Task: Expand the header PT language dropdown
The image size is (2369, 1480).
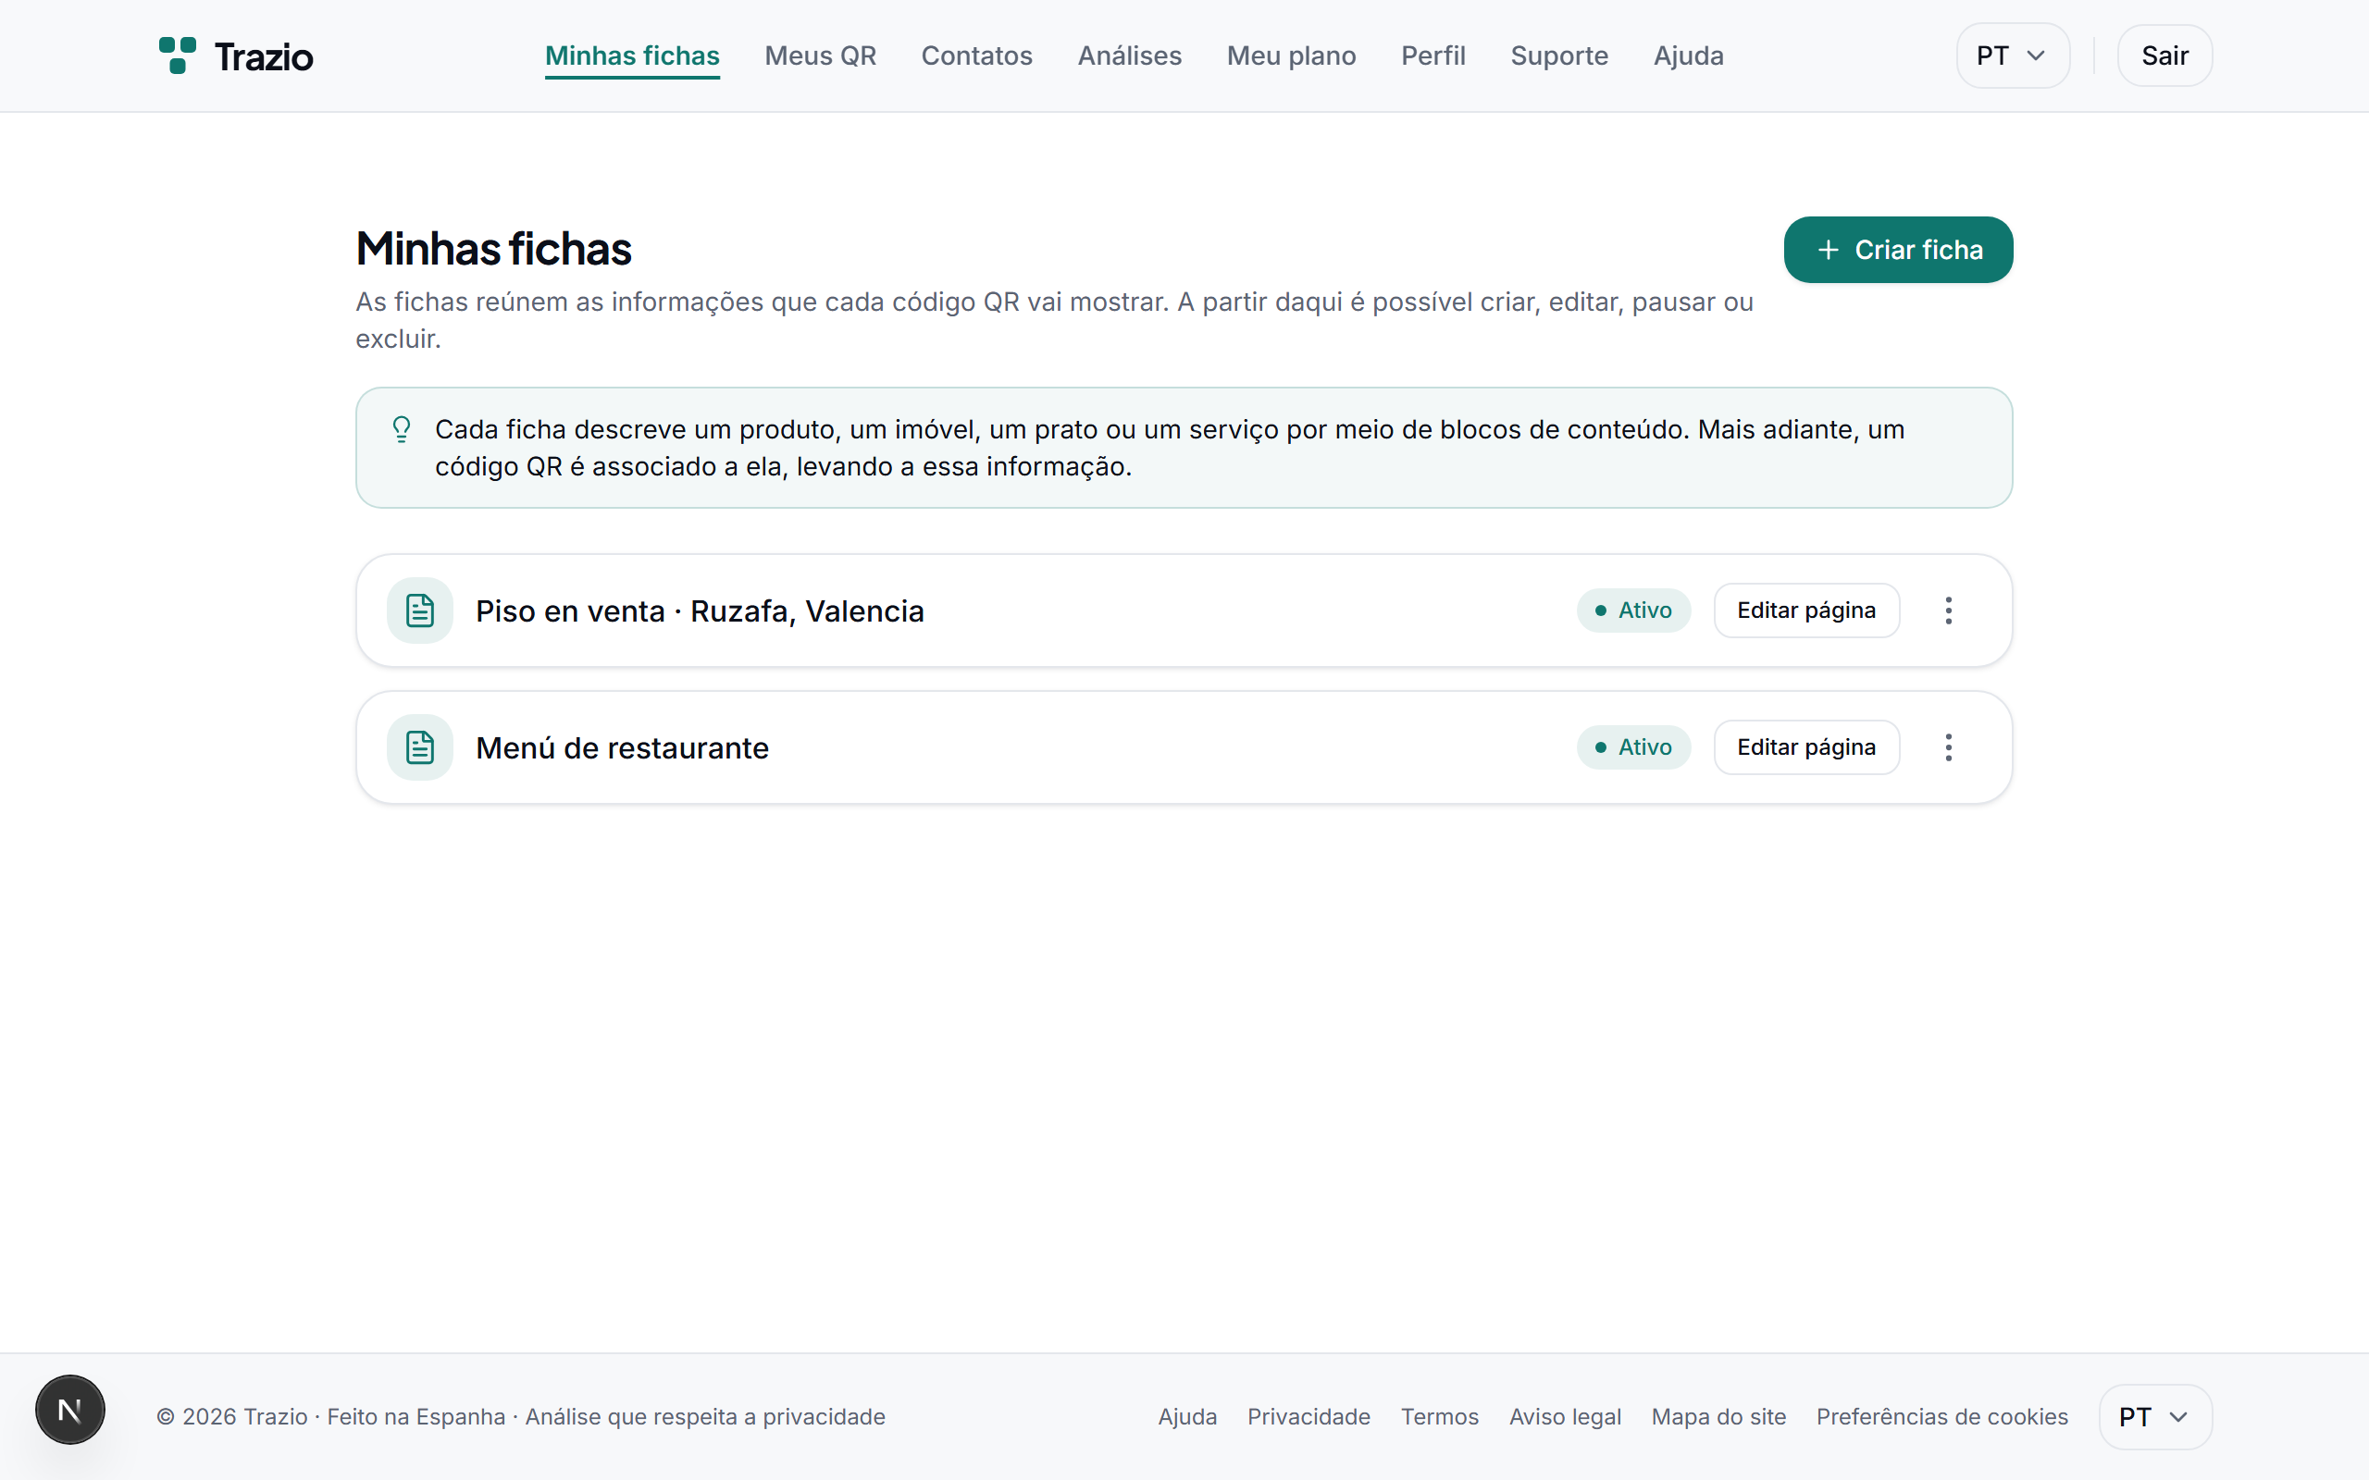Action: [2013, 55]
